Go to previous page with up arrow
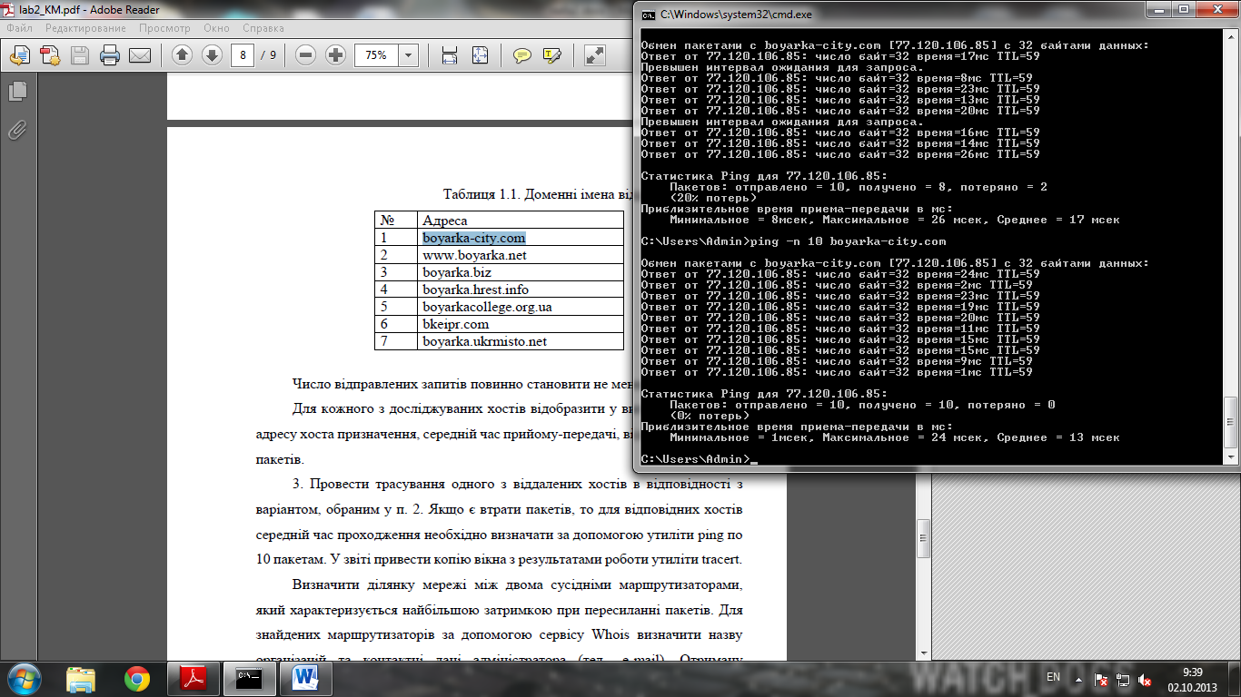Image resolution: width=1241 pixels, height=697 pixels. point(182,55)
